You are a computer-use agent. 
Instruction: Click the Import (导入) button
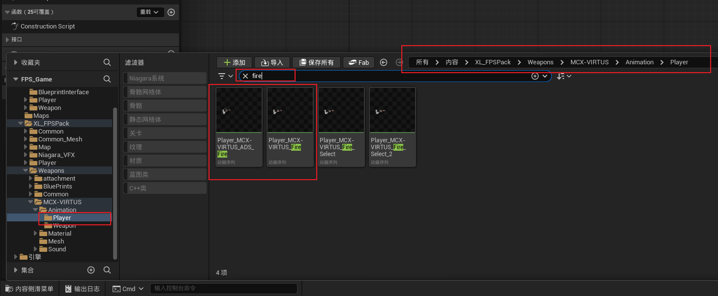pos(272,62)
